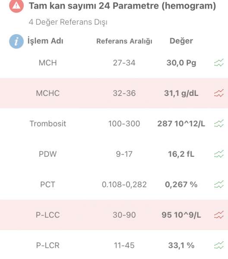The height and width of the screenshot is (259, 228).
Task: Tap 4 Değer Referans Dışı text
Action: tap(68, 22)
